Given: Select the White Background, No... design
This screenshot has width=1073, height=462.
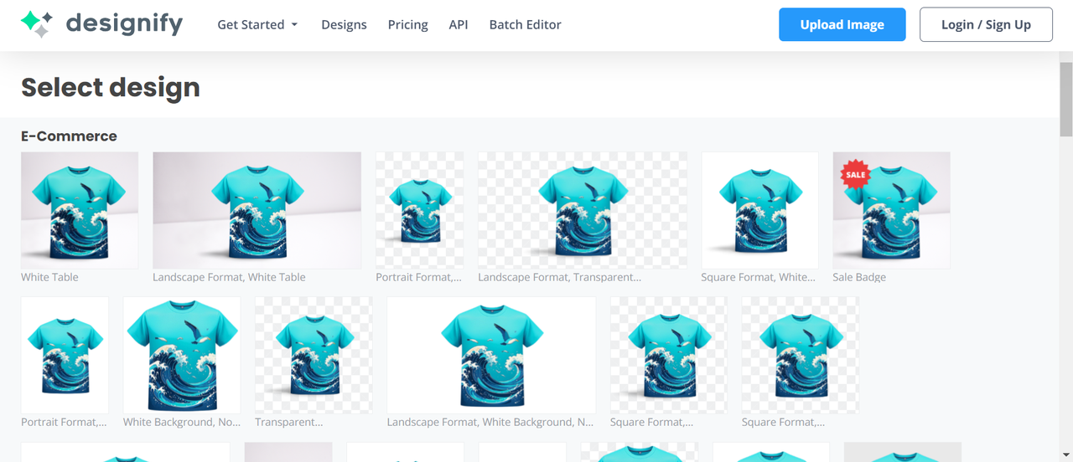Looking at the screenshot, I should [x=182, y=355].
